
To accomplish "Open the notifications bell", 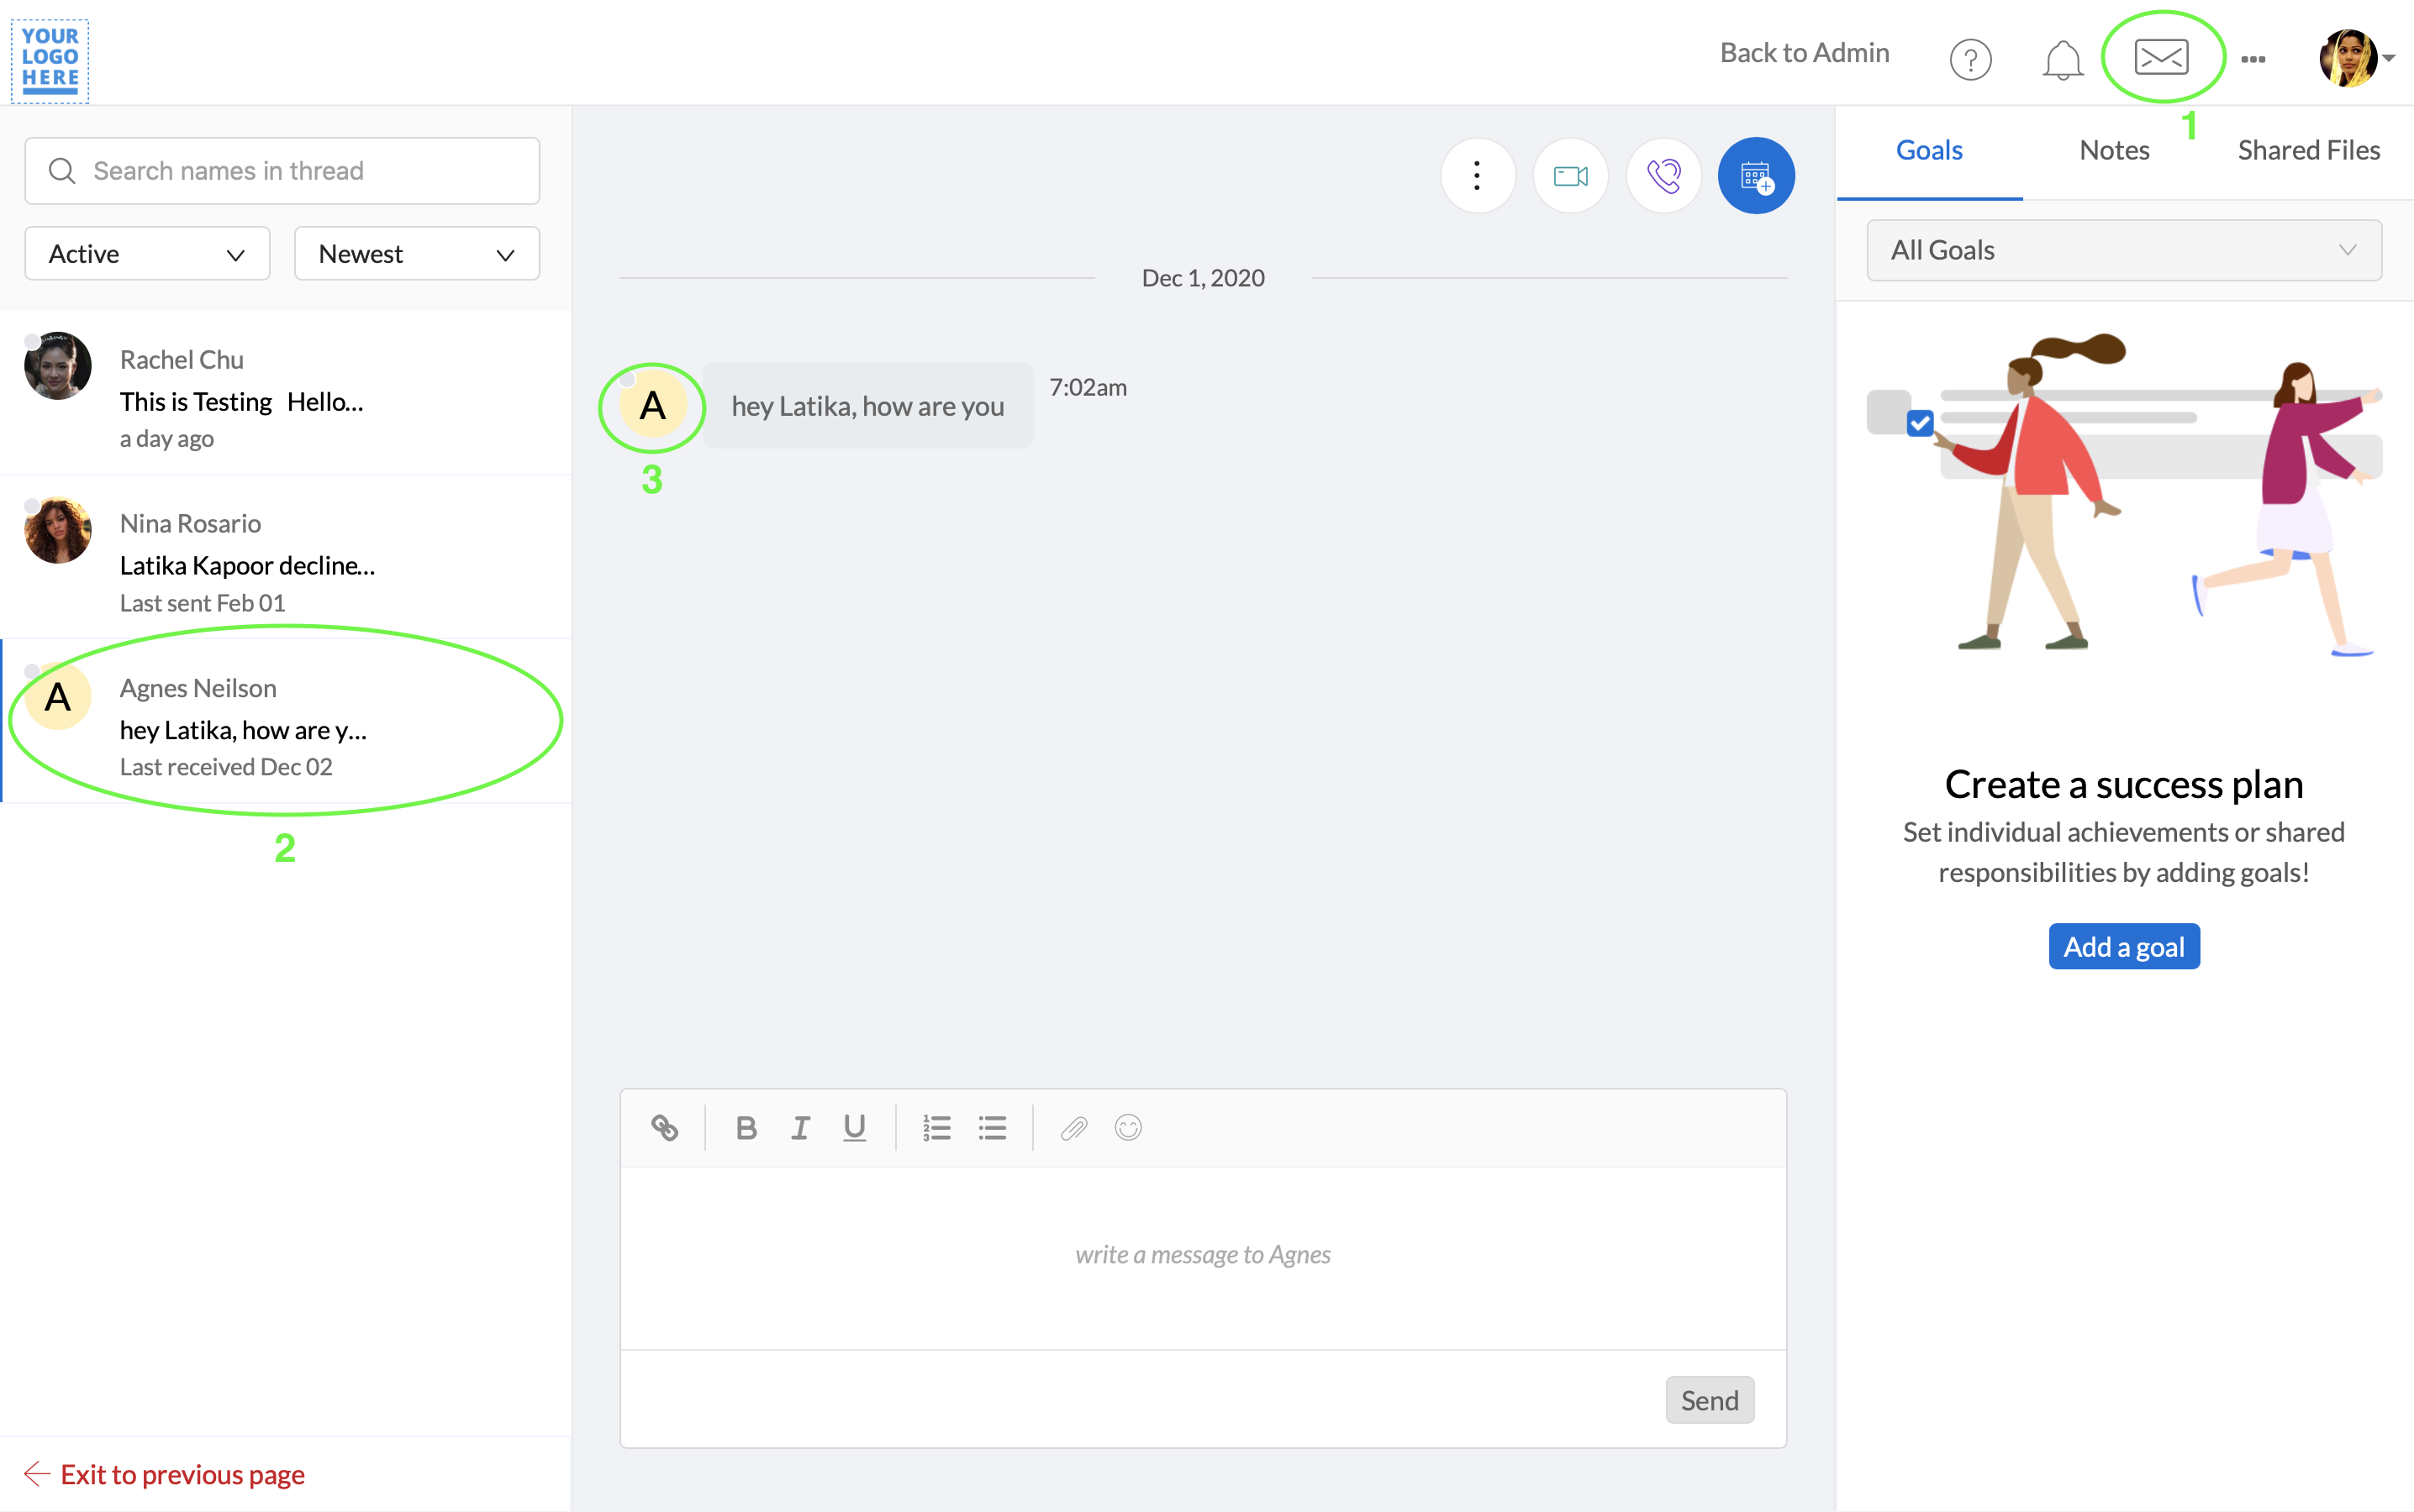I will [2062, 59].
